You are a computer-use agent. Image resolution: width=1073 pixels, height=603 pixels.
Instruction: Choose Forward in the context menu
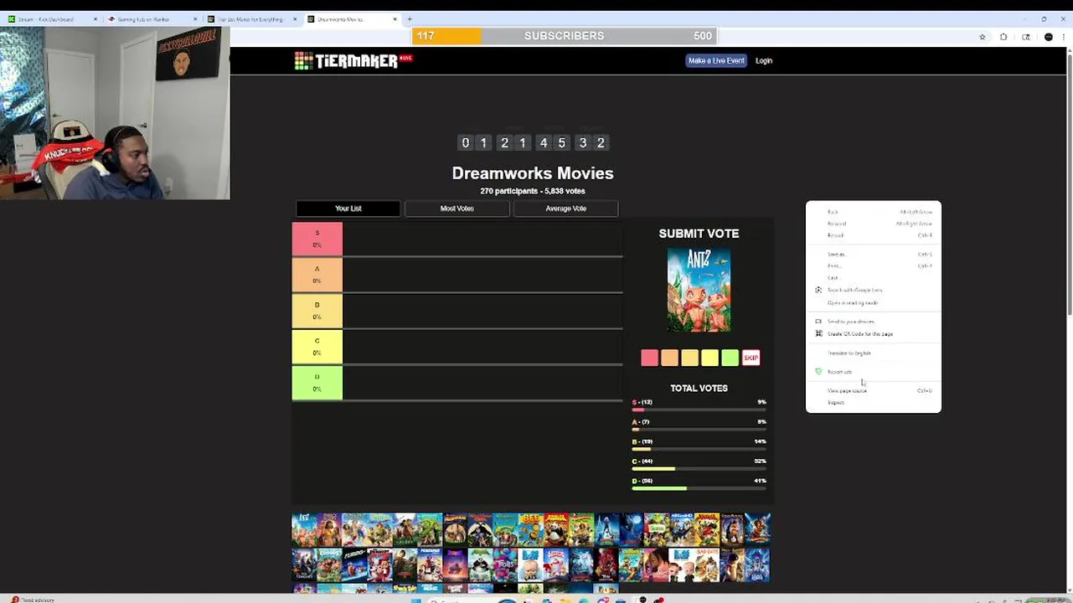tap(874, 224)
